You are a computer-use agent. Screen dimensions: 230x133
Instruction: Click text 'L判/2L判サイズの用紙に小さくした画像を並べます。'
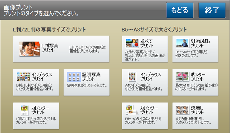pos(35,87)
